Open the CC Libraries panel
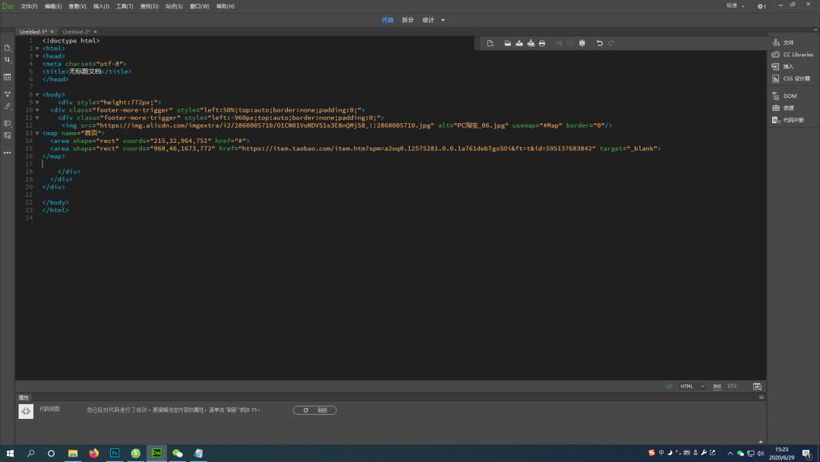This screenshot has width=820, height=462. coord(797,55)
